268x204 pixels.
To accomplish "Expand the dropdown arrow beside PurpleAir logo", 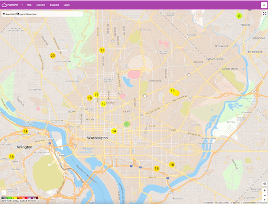I will click(22, 5).
